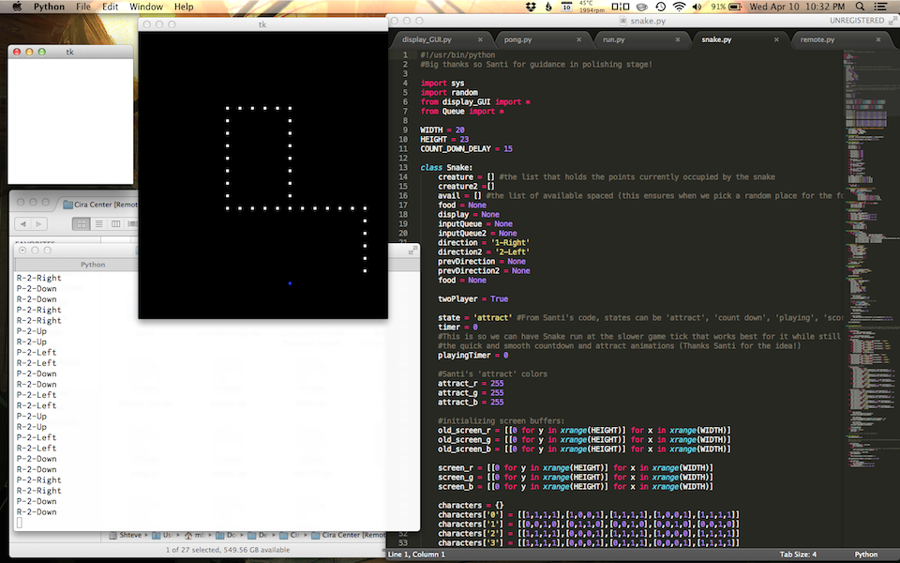Click the De… folder in Finder path bar
900x563 pixels.
[x=258, y=536]
